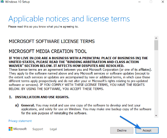Minimize the Windows 10 Setup window
Image resolution: width=167 pixels, height=138 pixels.
coord(139,2)
